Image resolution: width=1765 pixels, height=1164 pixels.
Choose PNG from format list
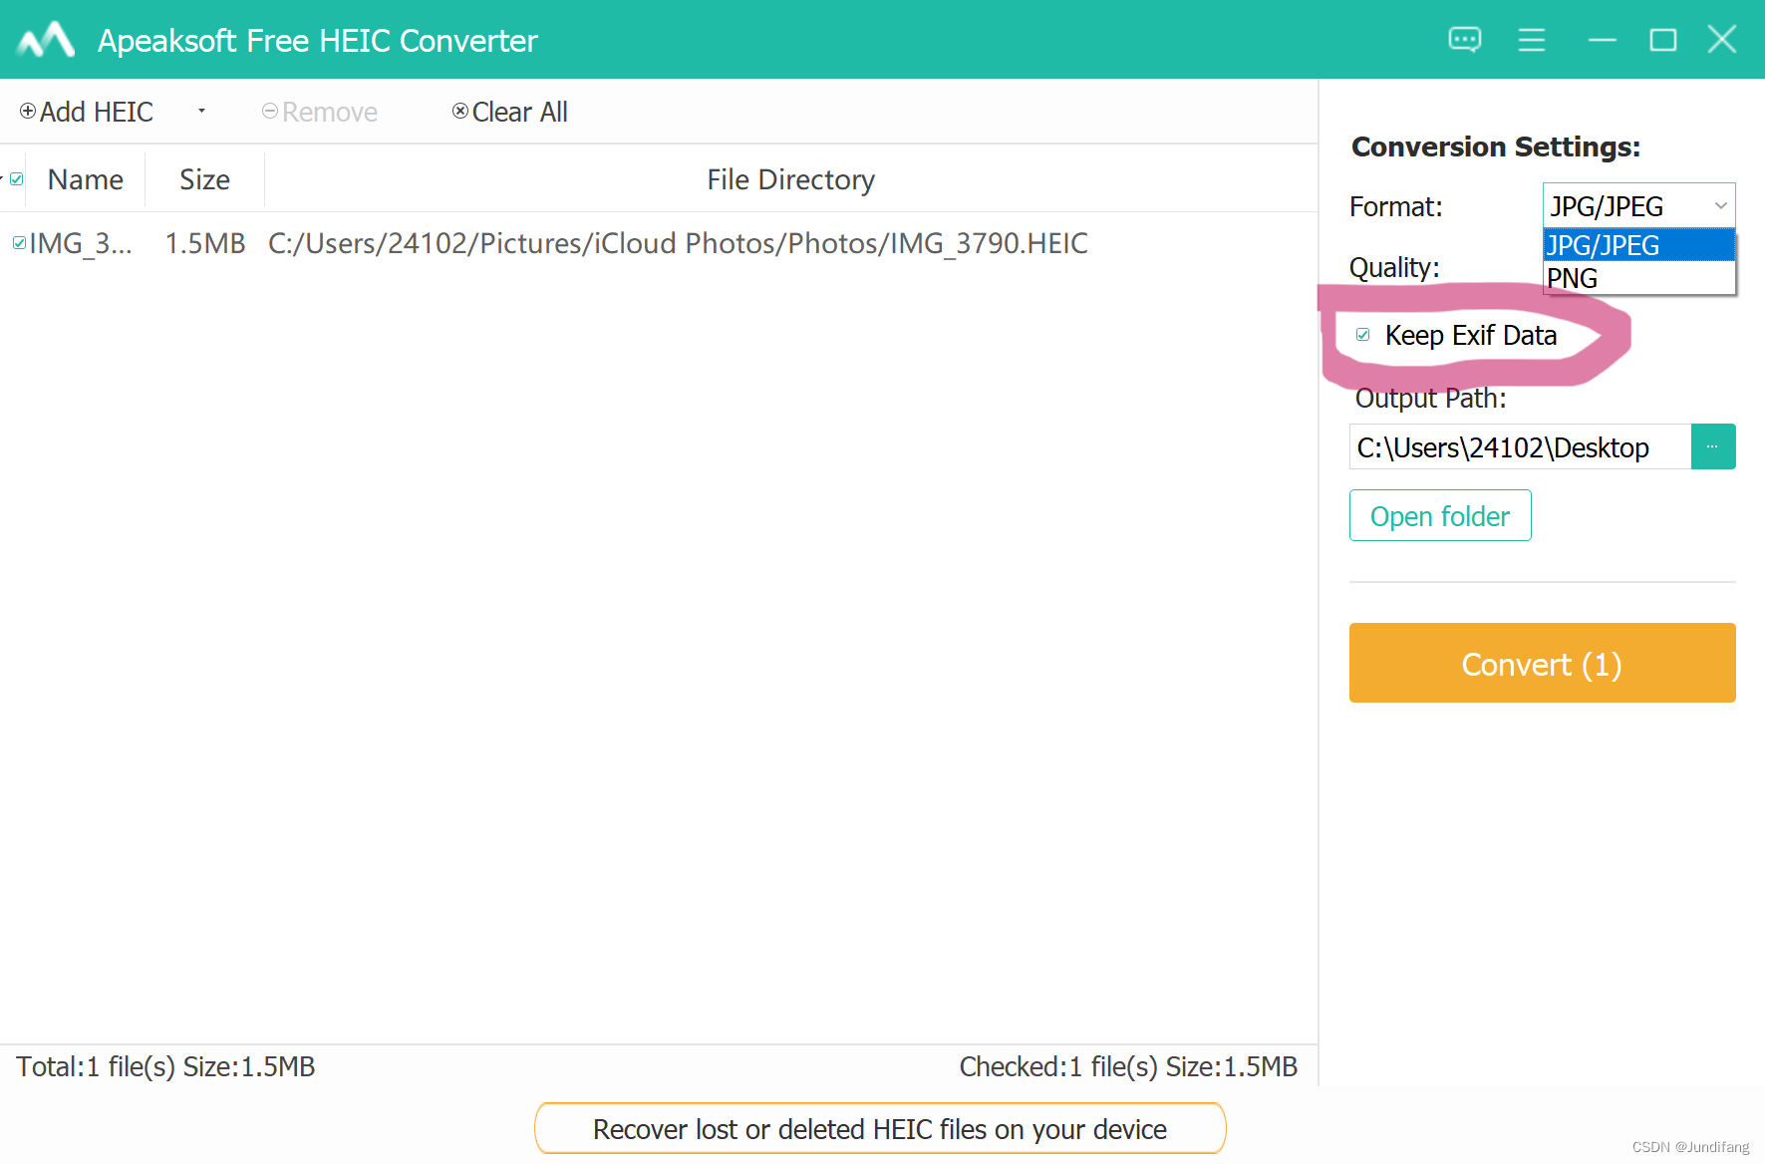[1638, 278]
